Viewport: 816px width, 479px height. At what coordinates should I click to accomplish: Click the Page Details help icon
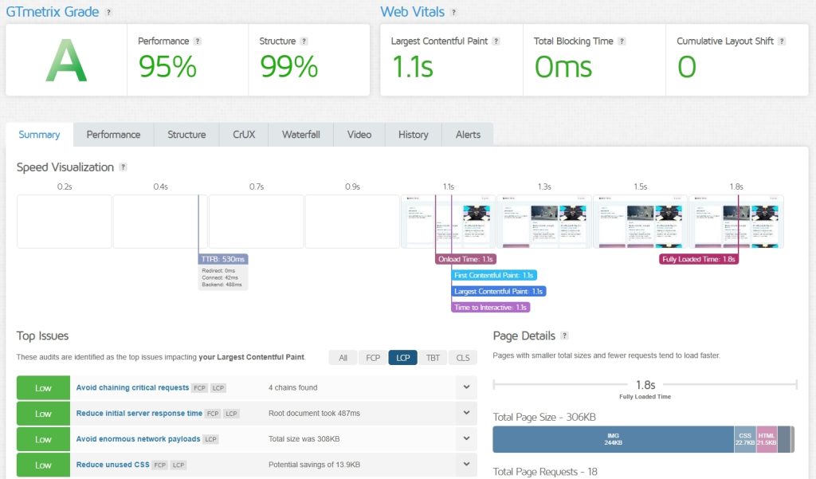pos(565,336)
